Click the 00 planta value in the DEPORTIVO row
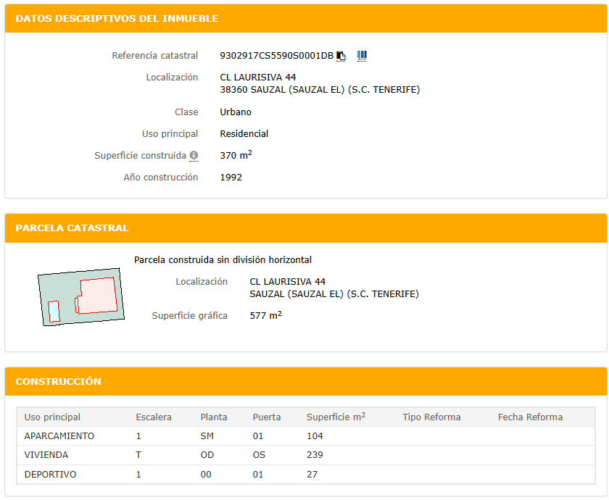This screenshot has height=500, width=609. point(206,475)
